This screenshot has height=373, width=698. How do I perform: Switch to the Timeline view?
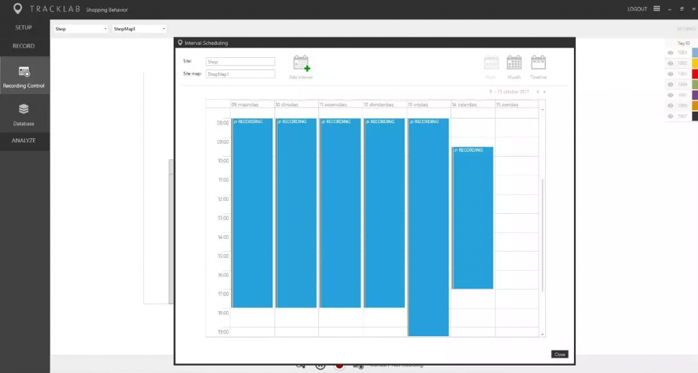click(538, 63)
